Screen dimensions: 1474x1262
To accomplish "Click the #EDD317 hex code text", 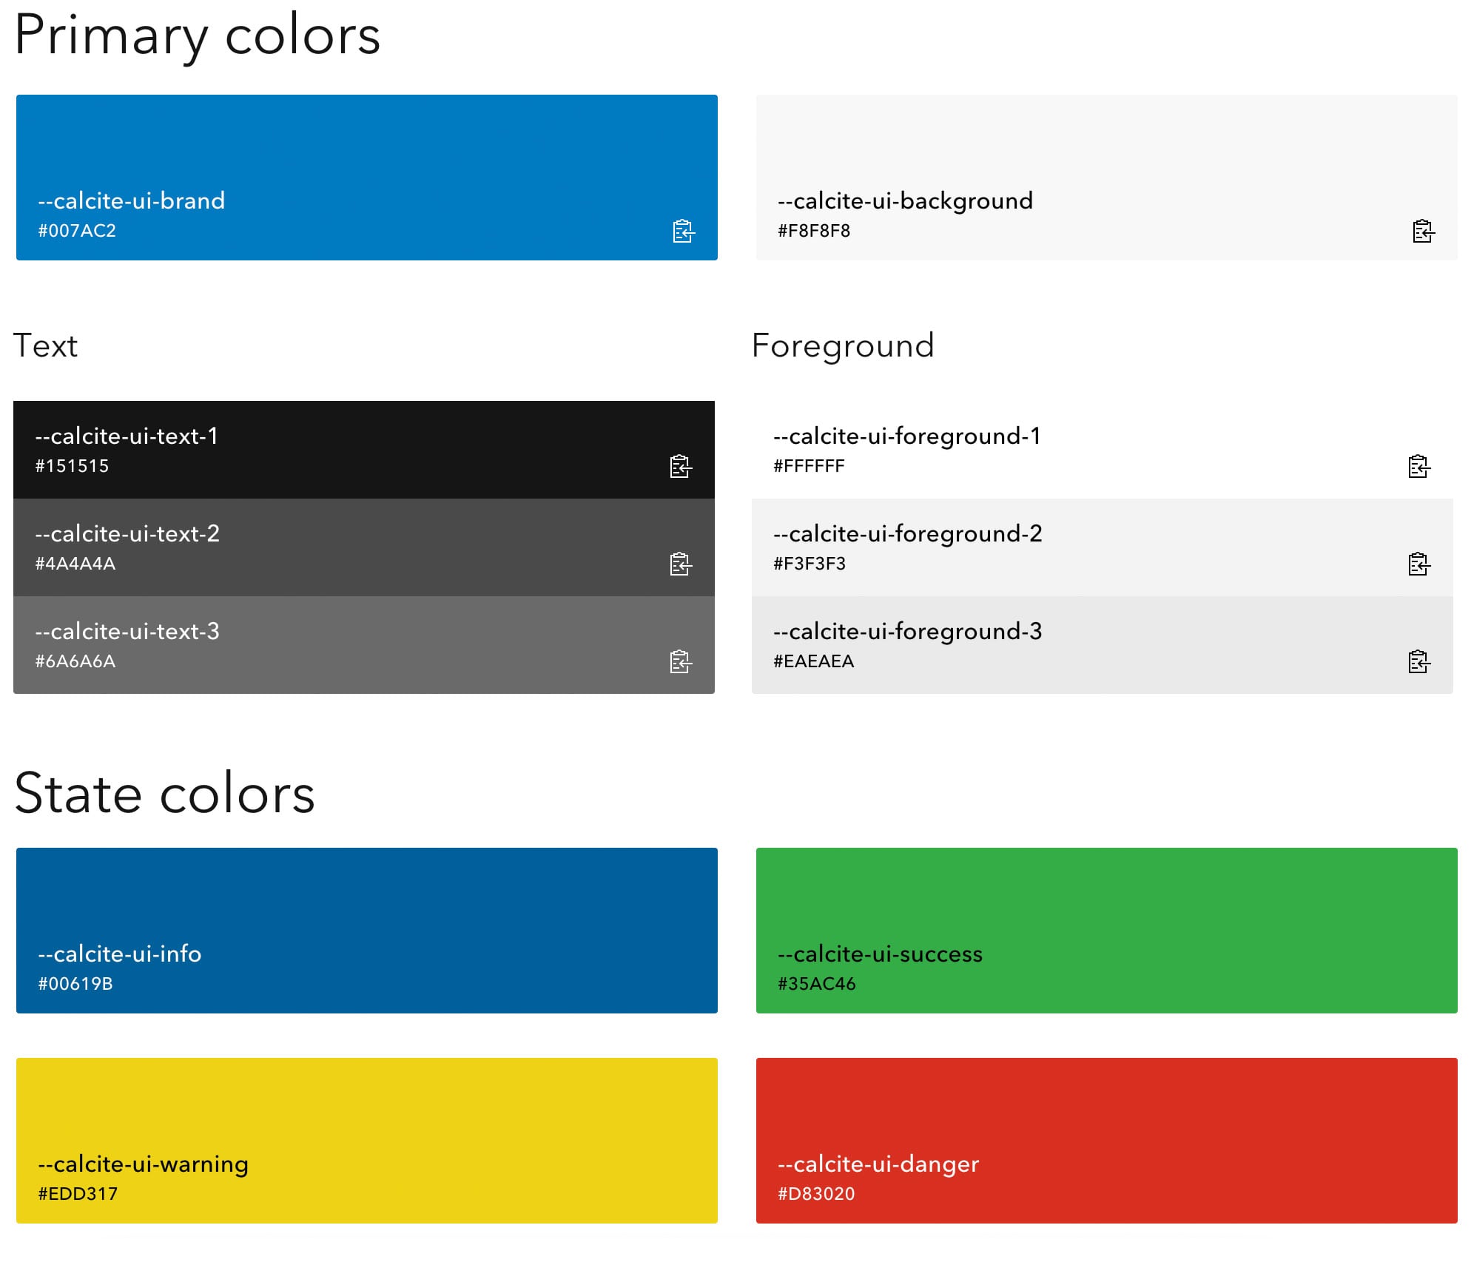I will (x=78, y=1193).
